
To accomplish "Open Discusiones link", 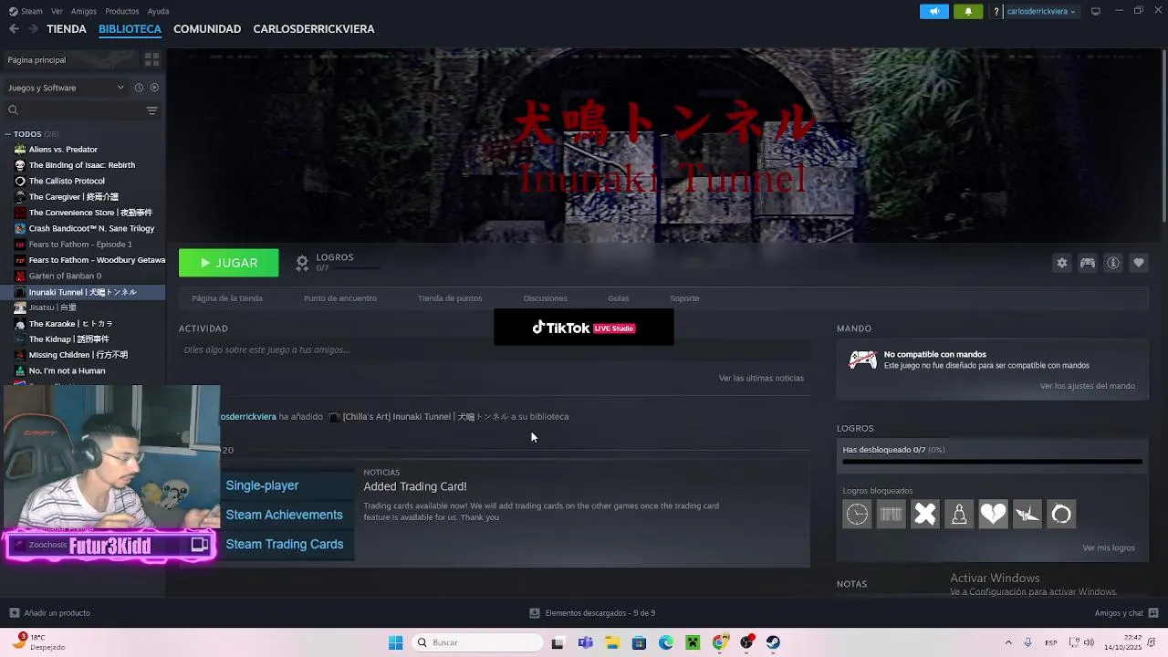I will (546, 298).
